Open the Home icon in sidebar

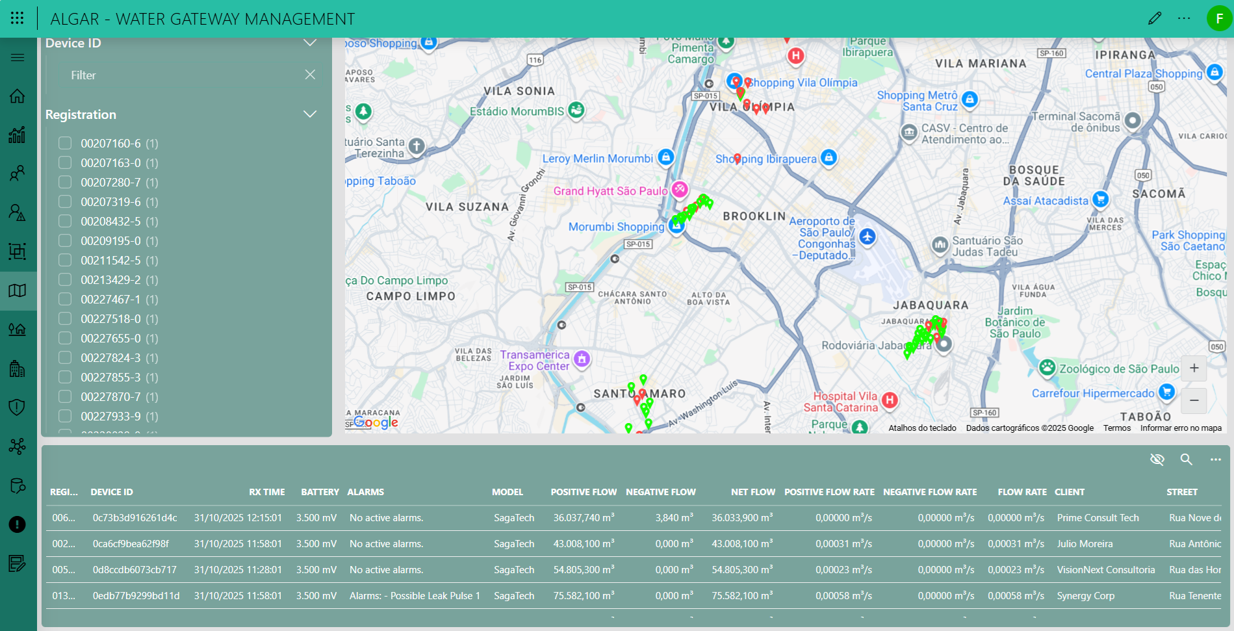18,96
